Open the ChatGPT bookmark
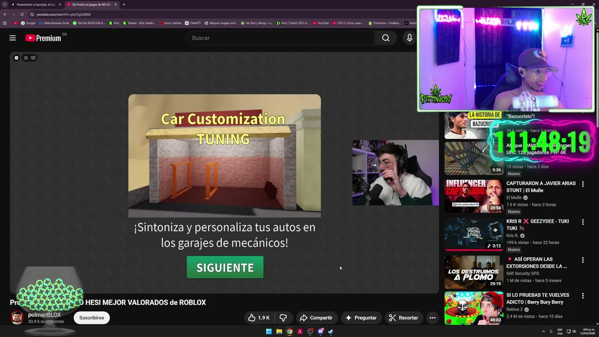 pyautogui.click(x=193, y=23)
